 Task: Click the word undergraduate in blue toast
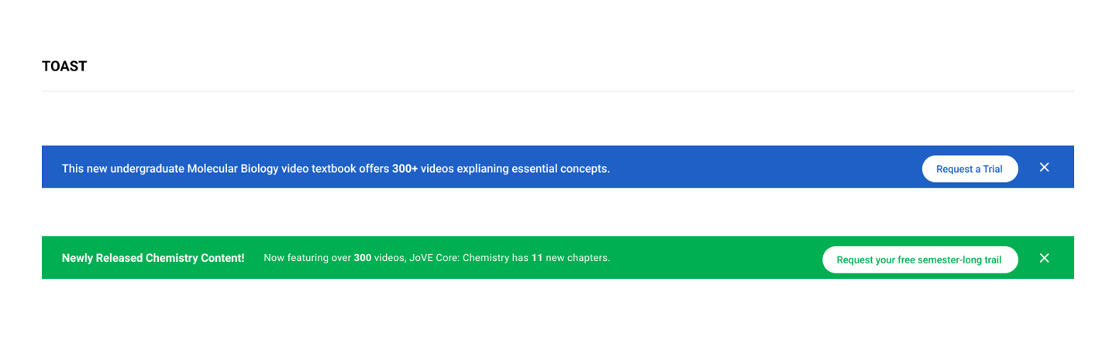coord(147,169)
